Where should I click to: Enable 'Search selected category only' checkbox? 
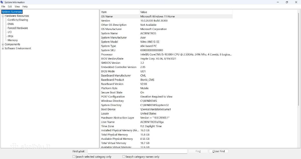coord(74,156)
